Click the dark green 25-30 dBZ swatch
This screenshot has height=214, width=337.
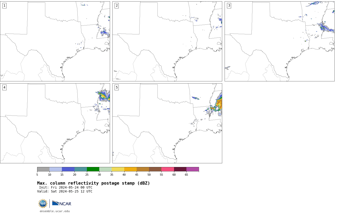93,169
